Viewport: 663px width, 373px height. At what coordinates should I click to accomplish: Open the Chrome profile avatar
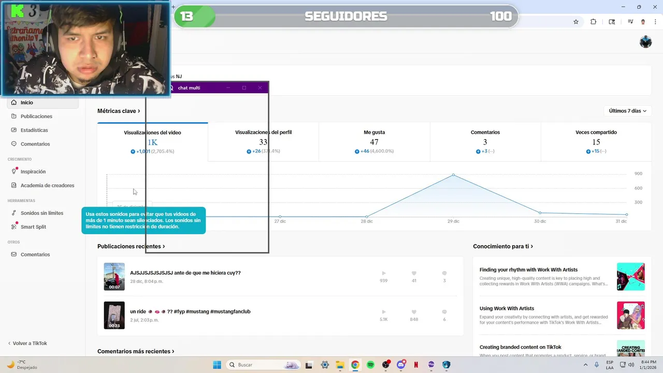(x=643, y=22)
